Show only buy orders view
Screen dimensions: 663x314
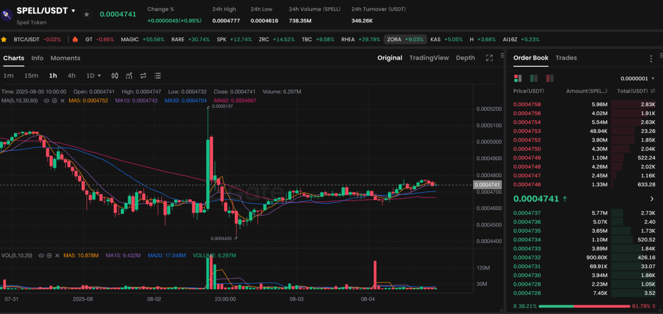pyautogui.click(x=534, y=78)
